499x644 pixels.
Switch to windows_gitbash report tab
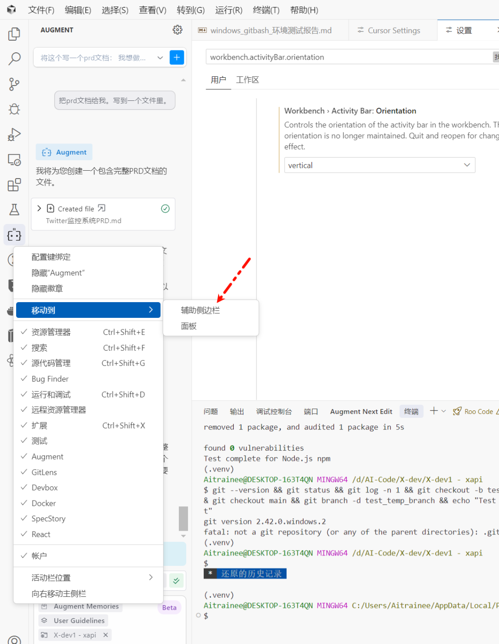[x=270, y=30]
